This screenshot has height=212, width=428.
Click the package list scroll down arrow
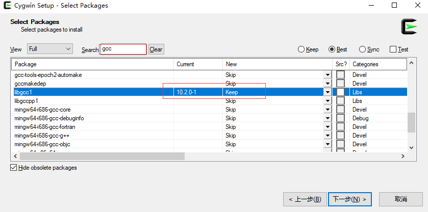coord(412,148)
